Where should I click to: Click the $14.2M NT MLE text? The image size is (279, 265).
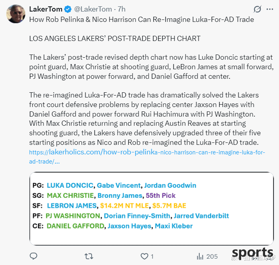(124, 206)
